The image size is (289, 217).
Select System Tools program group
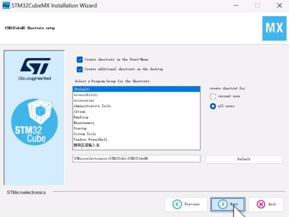(x=136, y=134)
